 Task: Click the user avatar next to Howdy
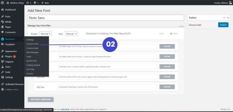tap(231, 3)
